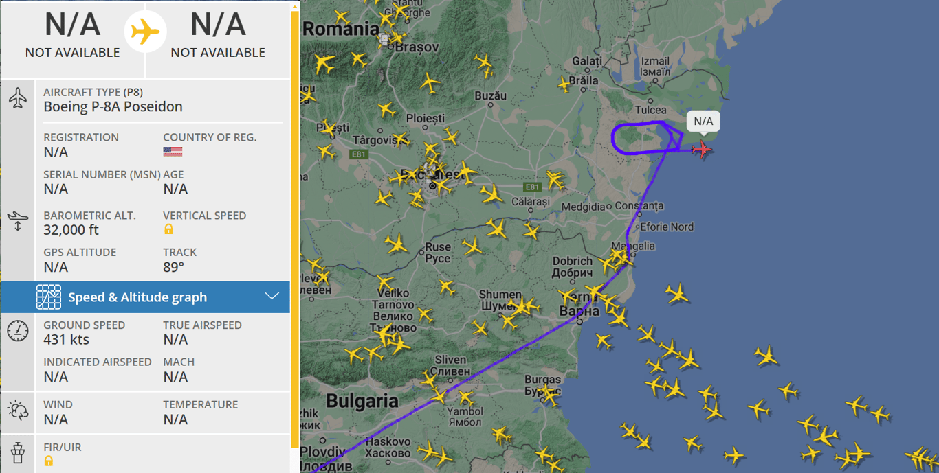Click the Vertical Speed premium lock icon
The width and height of the screenshot is (939, 473).
pyautogui.click(x=168, y=229)
